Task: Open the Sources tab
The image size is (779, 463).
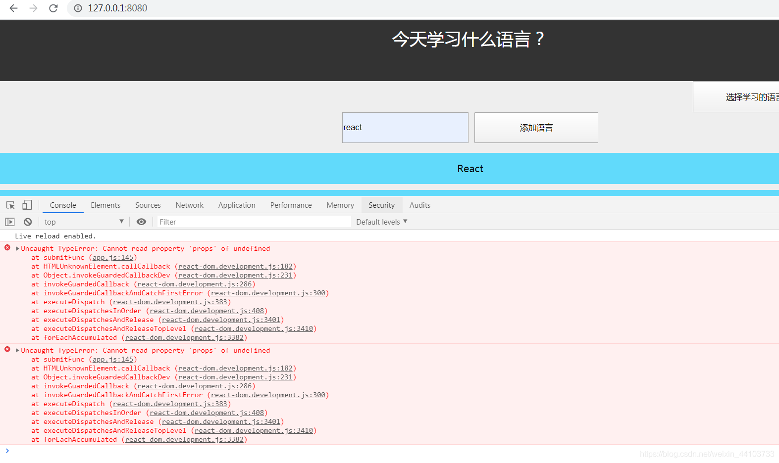Action: point(148,205)
